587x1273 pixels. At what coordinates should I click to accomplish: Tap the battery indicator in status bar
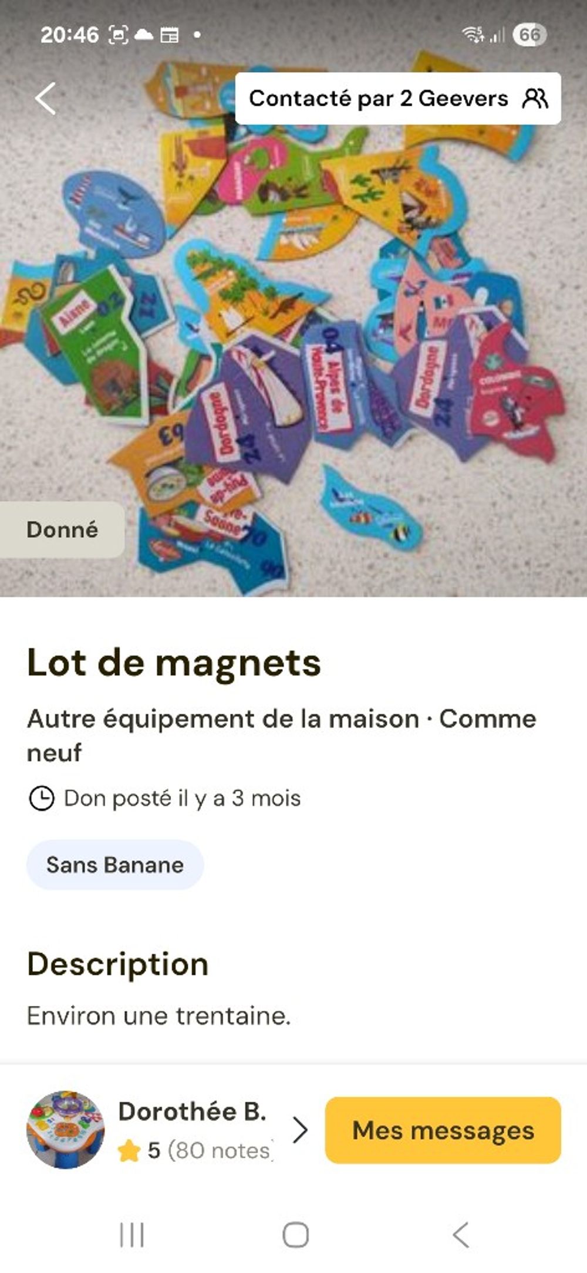point(529,35)
